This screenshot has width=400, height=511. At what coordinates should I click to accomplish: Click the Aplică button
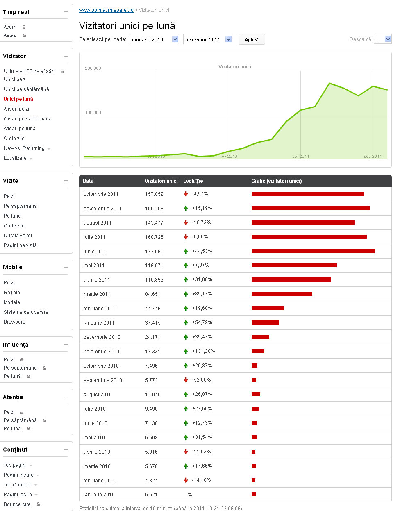click(x=252, y=39)
